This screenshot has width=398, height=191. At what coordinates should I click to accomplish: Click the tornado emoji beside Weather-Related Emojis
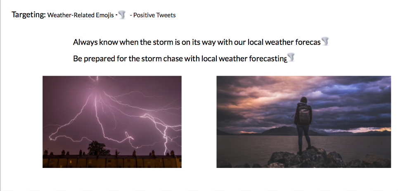tap(122, 15)
